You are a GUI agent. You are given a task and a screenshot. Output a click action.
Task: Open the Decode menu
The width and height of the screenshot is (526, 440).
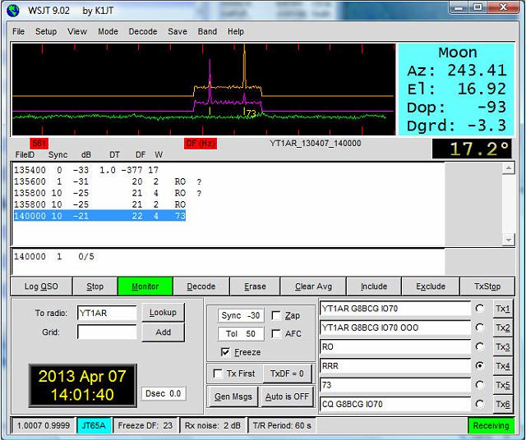143,31
